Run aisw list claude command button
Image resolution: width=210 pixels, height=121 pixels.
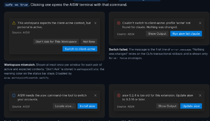[x=186, y=34]
